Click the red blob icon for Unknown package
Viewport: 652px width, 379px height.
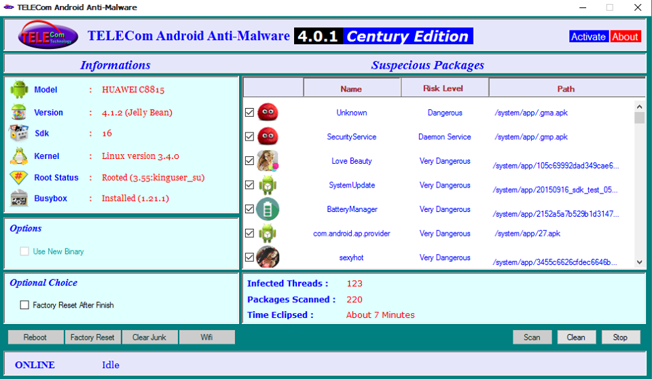click(268, 112)
